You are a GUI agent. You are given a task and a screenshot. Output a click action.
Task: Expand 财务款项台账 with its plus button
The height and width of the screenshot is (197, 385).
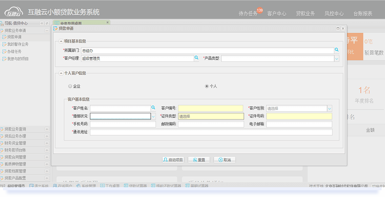(x=47, y=150)
